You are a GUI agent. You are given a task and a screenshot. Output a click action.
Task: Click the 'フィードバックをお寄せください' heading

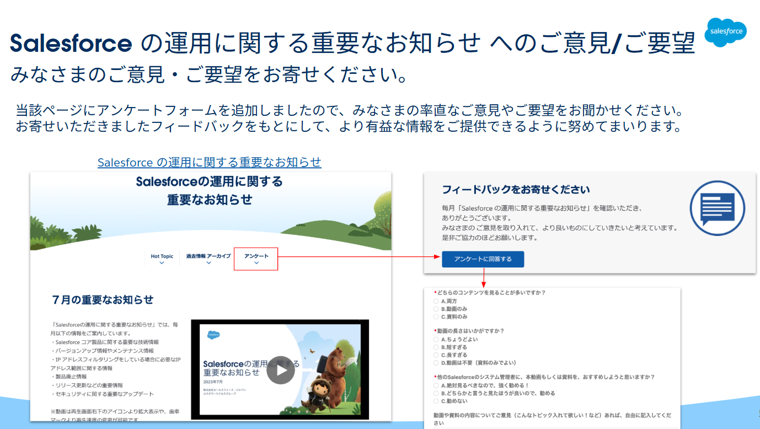(x=516, y=190)
